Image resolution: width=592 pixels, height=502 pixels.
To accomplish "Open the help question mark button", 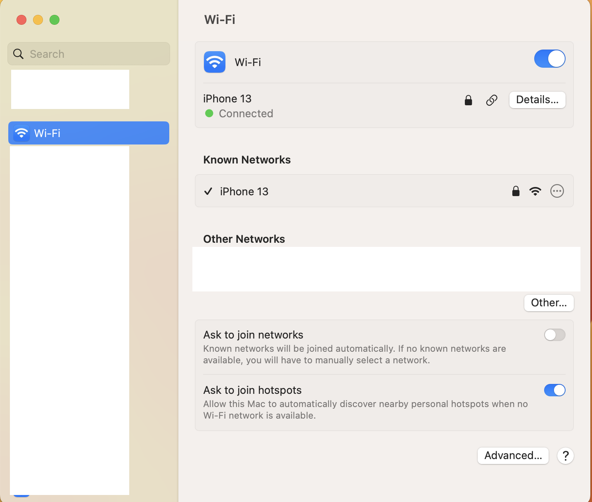I will pos(566,456).
